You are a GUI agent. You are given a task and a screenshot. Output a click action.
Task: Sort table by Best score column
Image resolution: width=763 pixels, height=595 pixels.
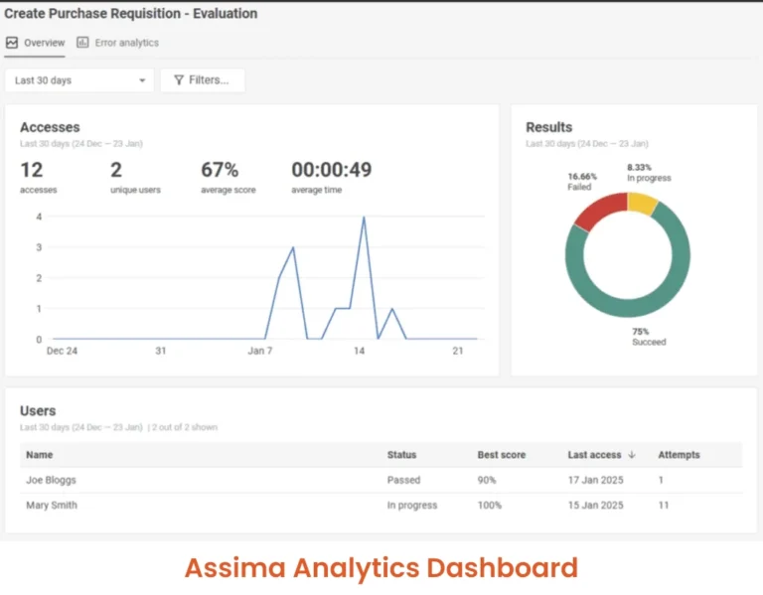coord(502,455)
